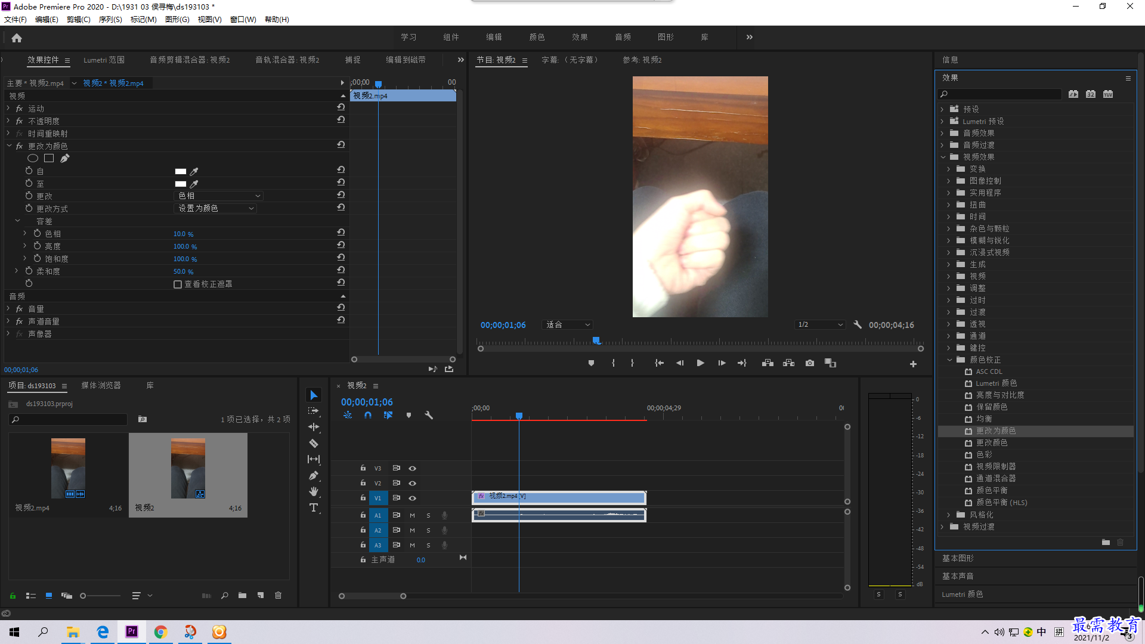Select the Razor tool
The height and width of the screenshot is (644, 1145).
(314, 443)
